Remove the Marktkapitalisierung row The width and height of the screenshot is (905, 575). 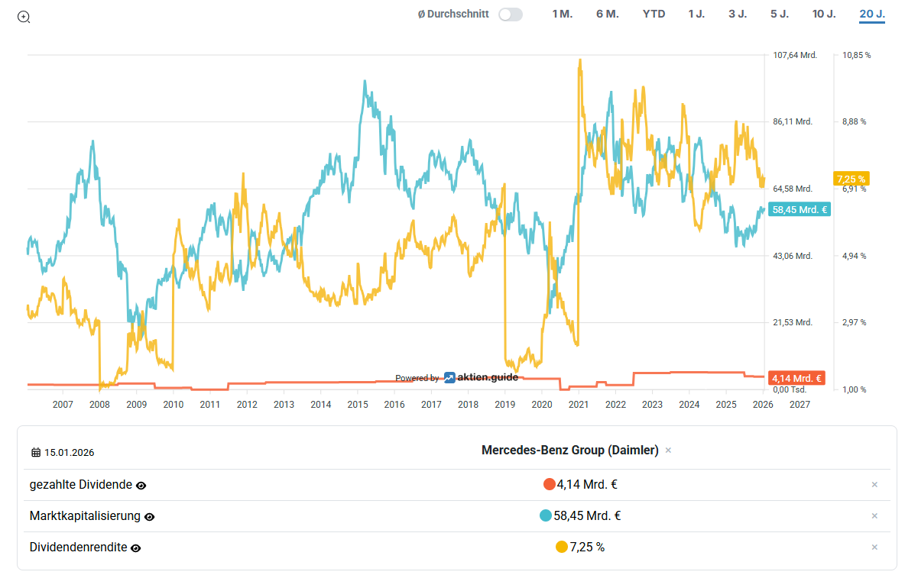[x=874, y=515]
